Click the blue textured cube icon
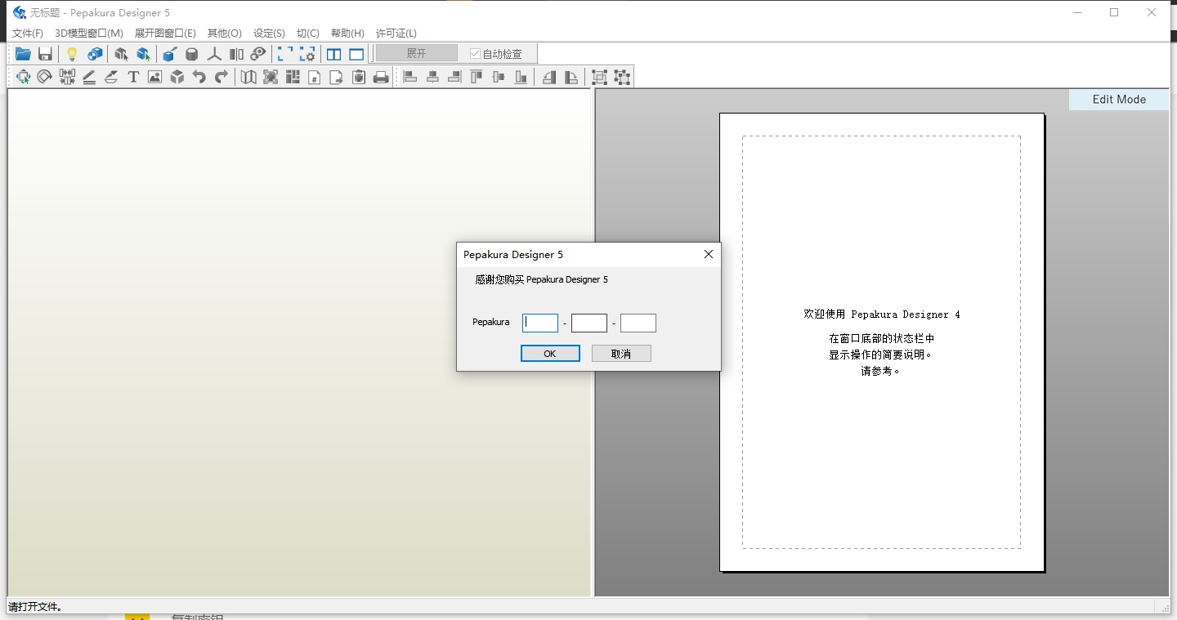Screen dimensions: 1177x620 [95, 54]
